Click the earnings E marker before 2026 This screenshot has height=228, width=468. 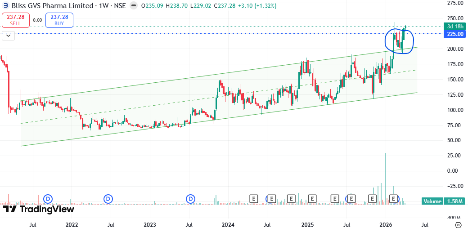pos(372,198)
